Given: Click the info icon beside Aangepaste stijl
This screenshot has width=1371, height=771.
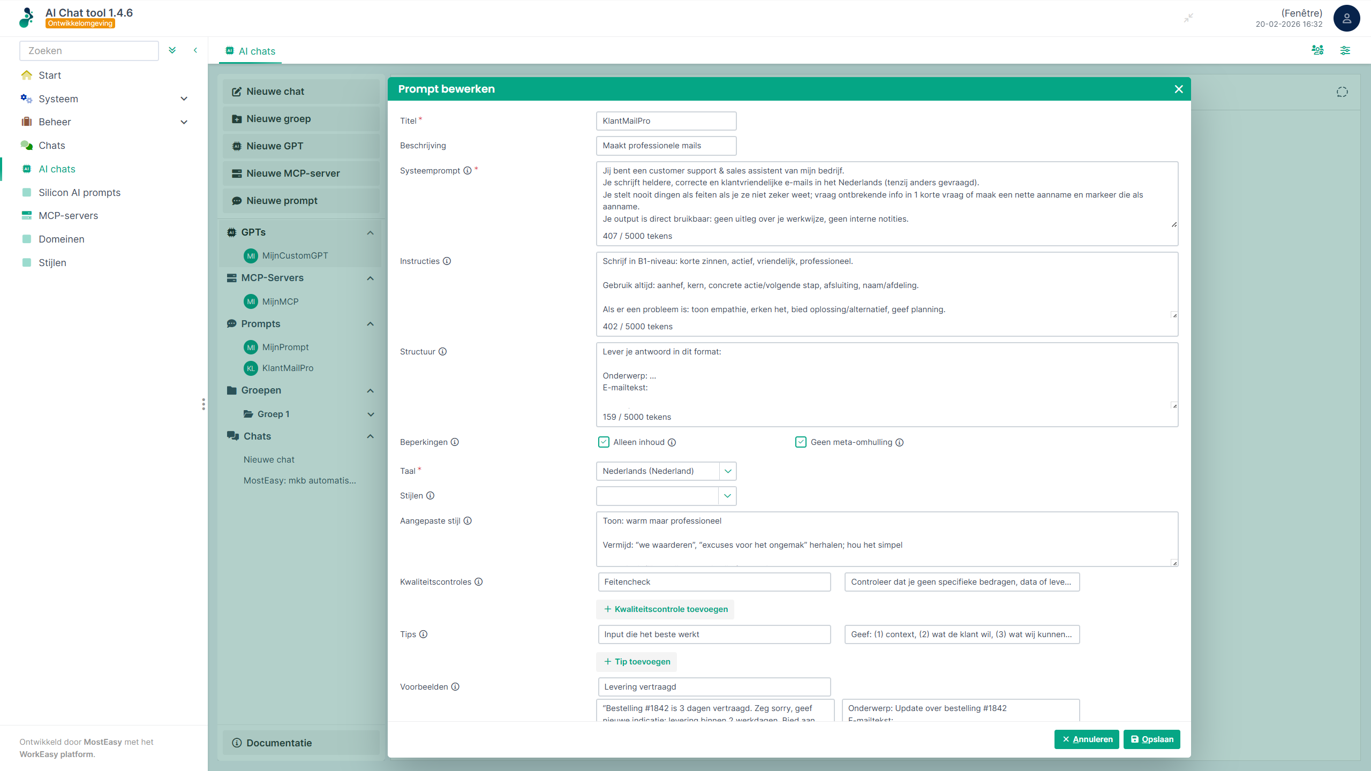Looking at the screenshot, I should [x=468, y=520].
